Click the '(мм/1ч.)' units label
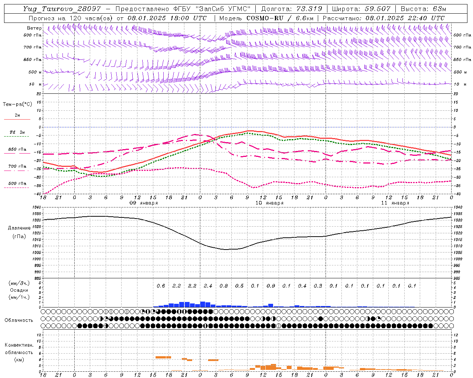Screen dimensions: 473x378 (19, 297)
